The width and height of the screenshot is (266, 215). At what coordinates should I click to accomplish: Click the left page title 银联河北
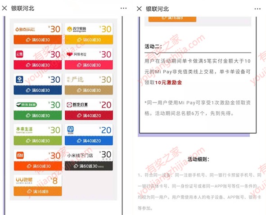point(23,8)
